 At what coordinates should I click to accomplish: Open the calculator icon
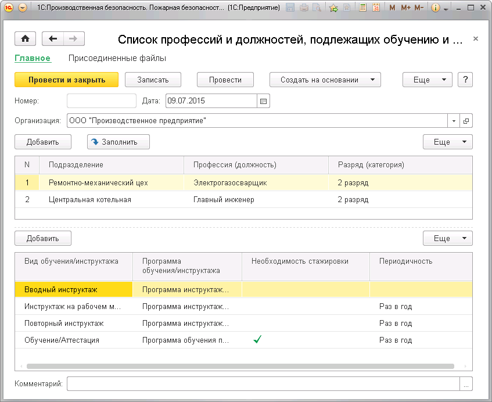click(x=362, y=8)
